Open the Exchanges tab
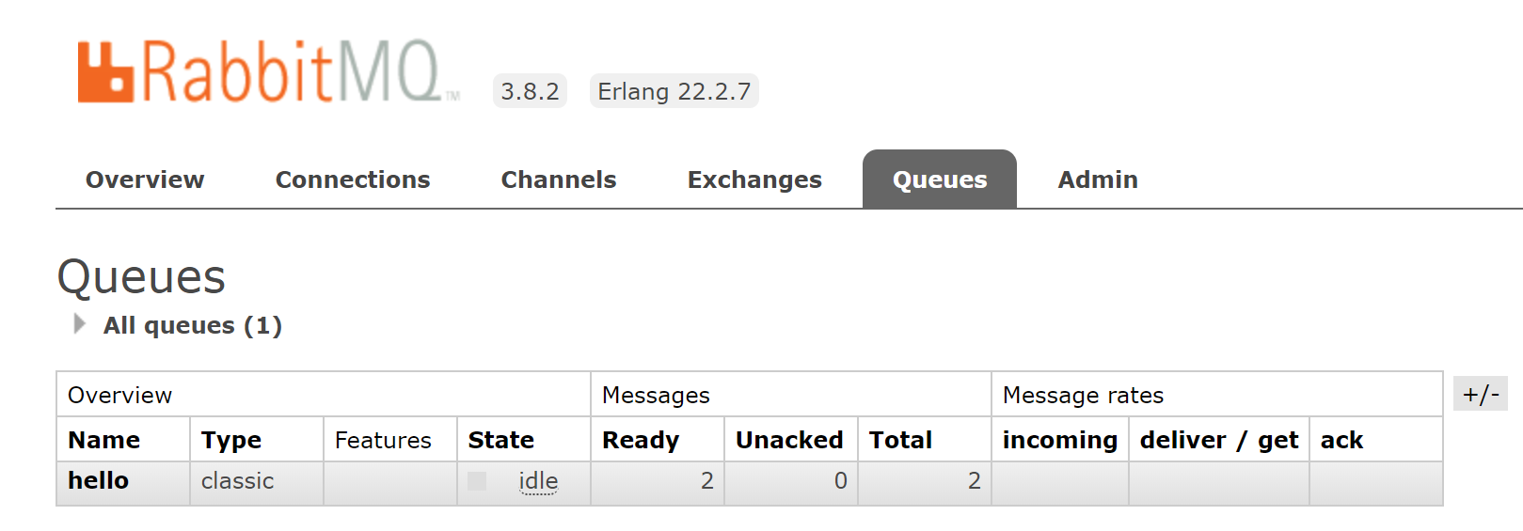Viewport: 1523px width, 531px height. (754, 180)
